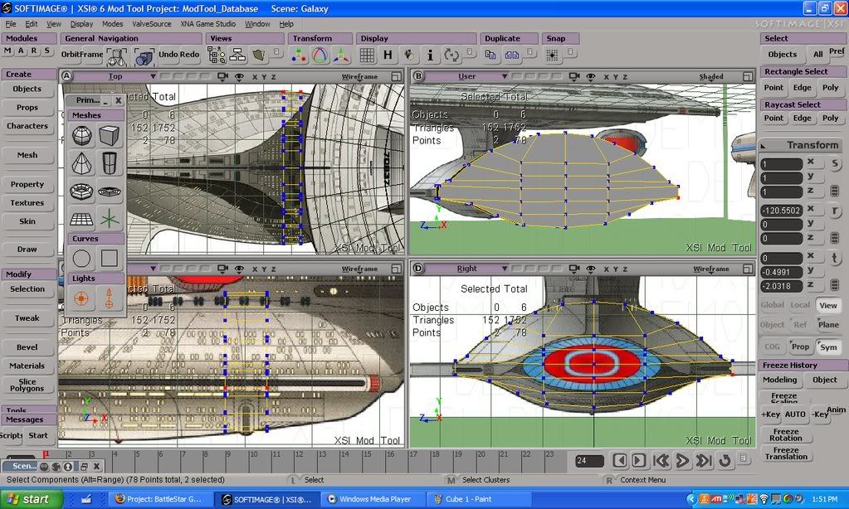Create a torus mesh primitive
Viewport: 849px width, 509px height.
point(82,191)
